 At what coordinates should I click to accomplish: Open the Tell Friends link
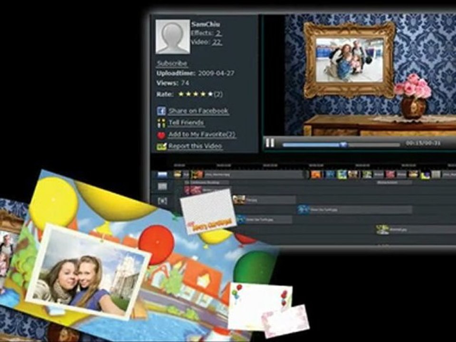[x=186, y=123]
